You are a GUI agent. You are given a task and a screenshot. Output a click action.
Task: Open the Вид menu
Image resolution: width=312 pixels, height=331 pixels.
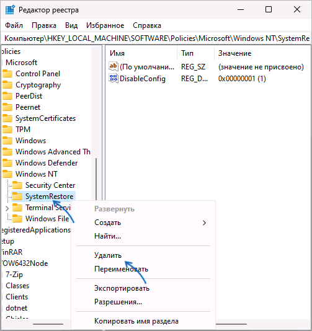(71, 25)
